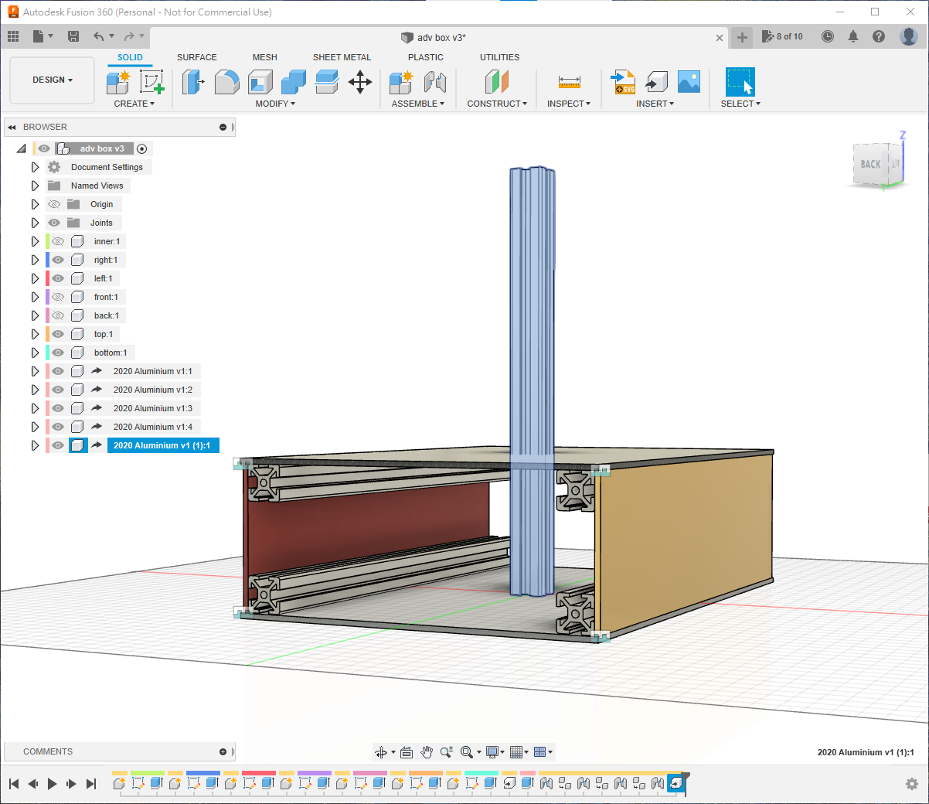Open the Save file icon
The height and width of the screenshot is (804, 929).
pyautogui.click(x=73, y=36)
